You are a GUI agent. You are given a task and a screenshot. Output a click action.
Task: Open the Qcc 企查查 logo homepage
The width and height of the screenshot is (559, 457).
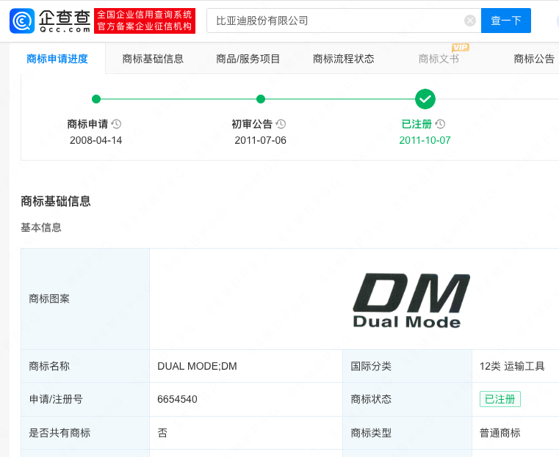pyautogui.click(x=50, y=21)
